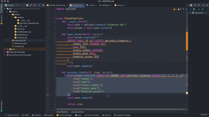This screenshot has width=209, height=117.
Task: Select pipelines.py in project tree
Action: (21, 35)
